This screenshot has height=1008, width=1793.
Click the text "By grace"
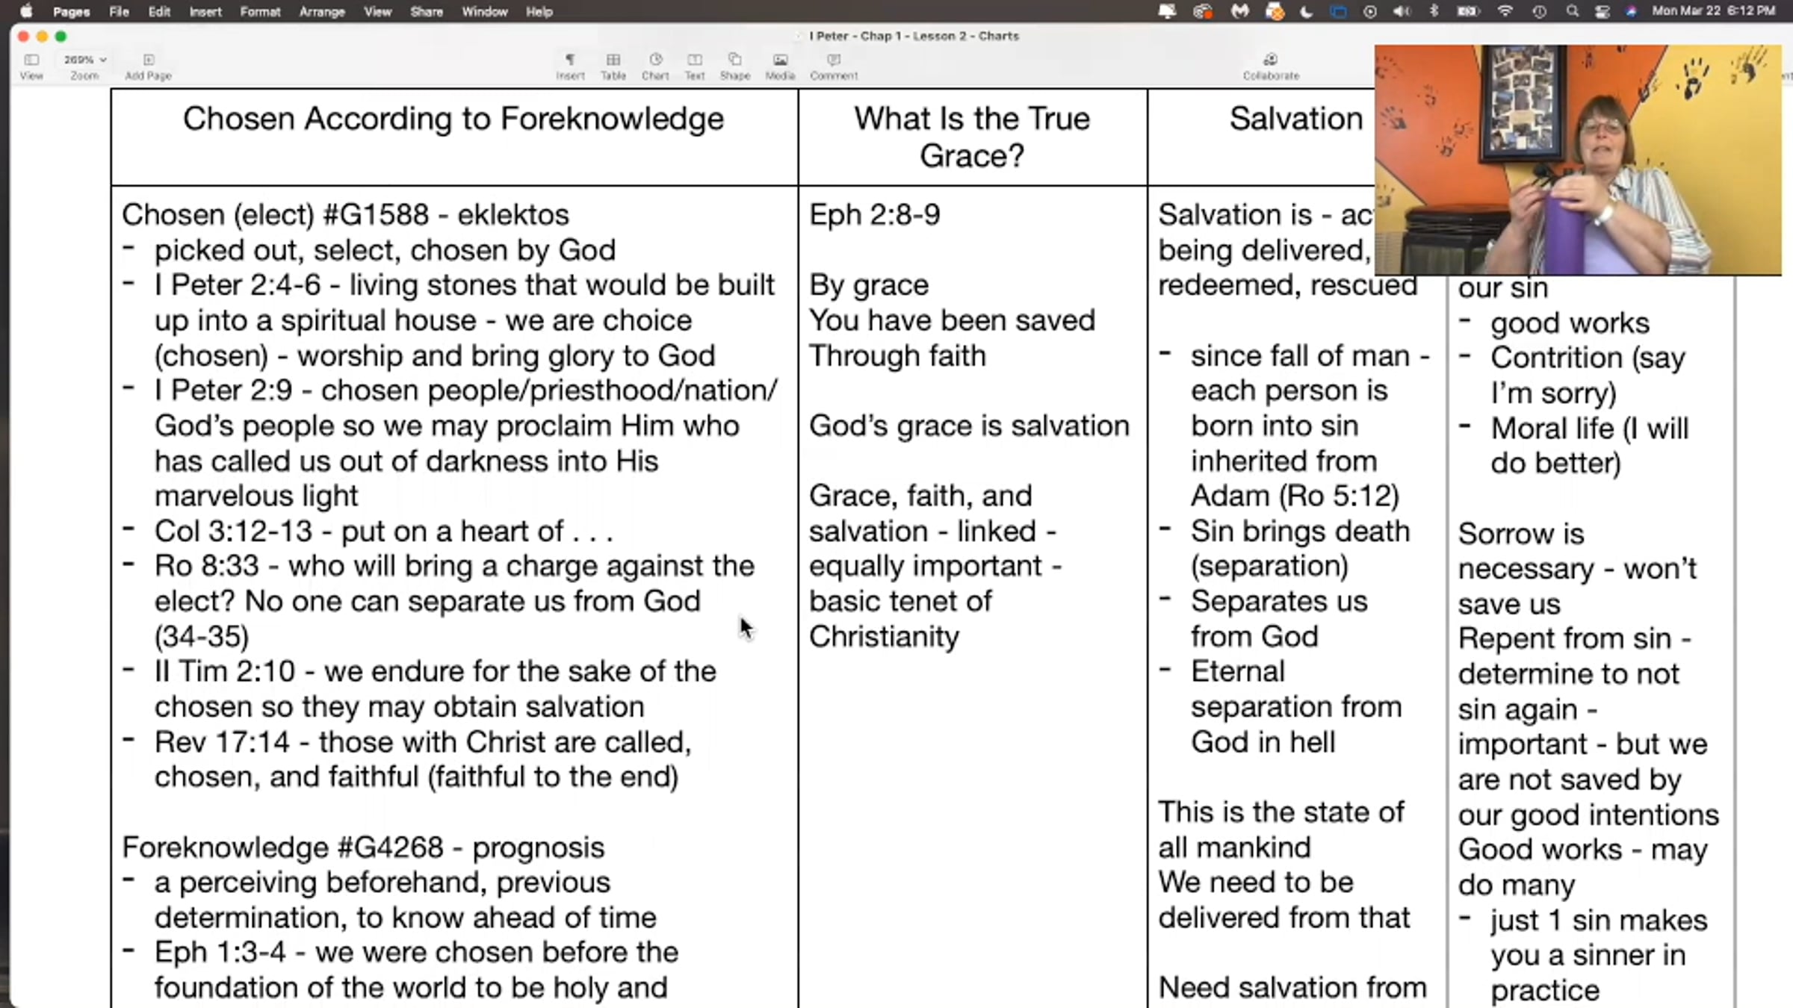coord(869,285)
